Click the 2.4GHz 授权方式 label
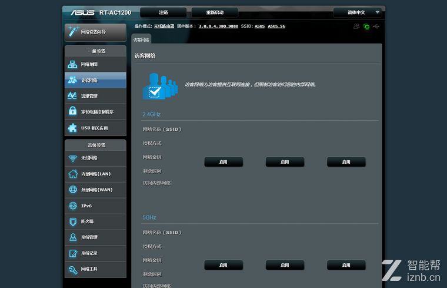Viewport: 447px width, 288px height. click(x=152, y=143)
